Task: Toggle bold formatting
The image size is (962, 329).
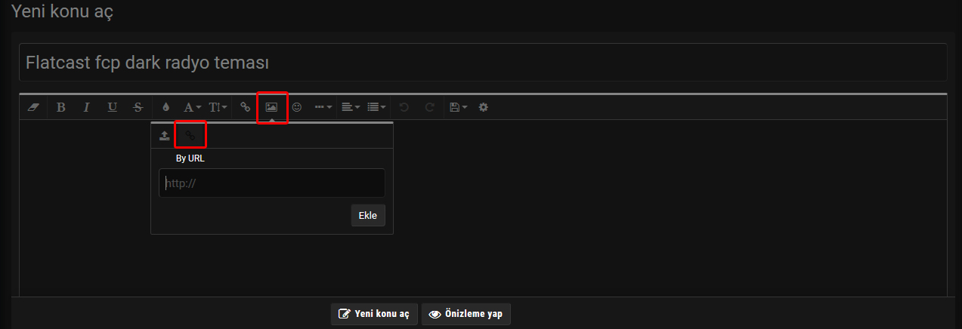Action: tap(60, 107)
